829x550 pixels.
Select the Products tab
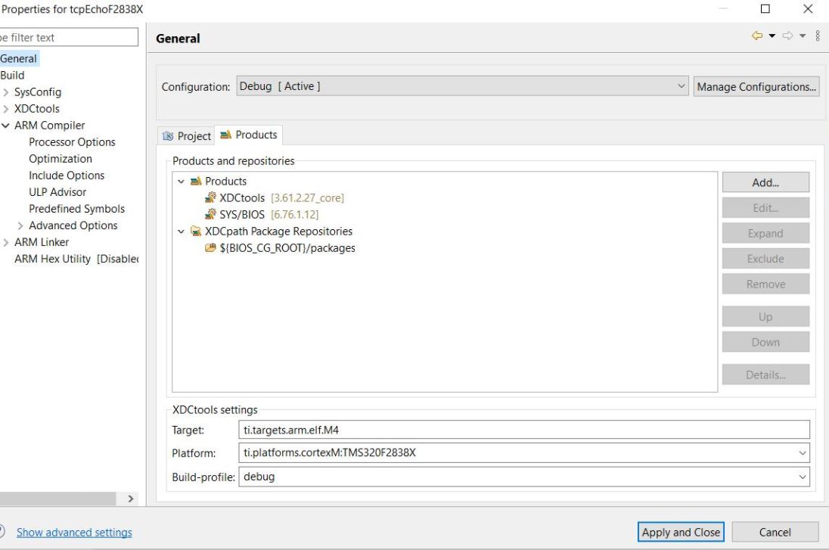[249, 135]
